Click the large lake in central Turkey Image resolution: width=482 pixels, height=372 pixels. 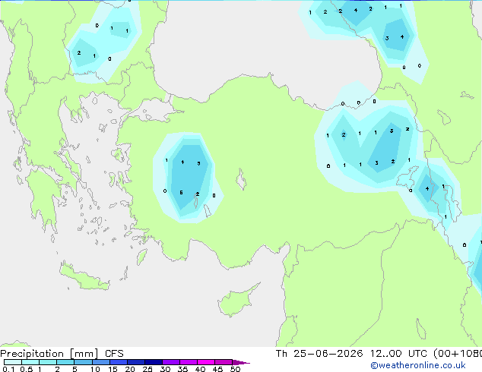point(241,179)
